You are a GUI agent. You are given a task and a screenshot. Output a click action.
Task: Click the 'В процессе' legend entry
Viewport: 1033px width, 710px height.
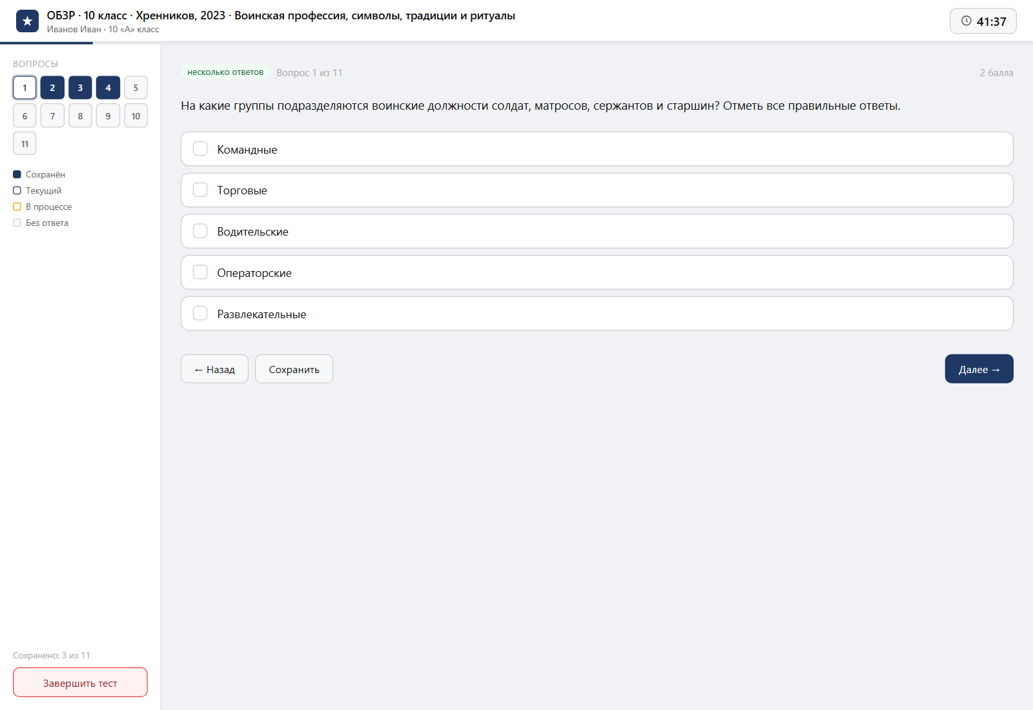point(42,207)
